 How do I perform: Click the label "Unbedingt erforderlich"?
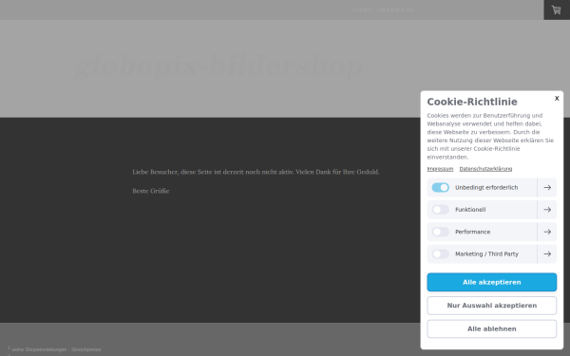pos(486,187)
